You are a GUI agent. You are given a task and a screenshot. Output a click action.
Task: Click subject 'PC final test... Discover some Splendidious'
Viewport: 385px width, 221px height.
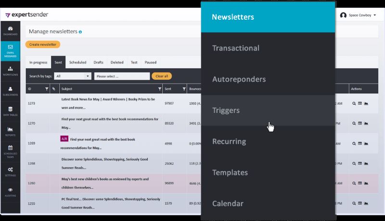(x=111, y=203)
